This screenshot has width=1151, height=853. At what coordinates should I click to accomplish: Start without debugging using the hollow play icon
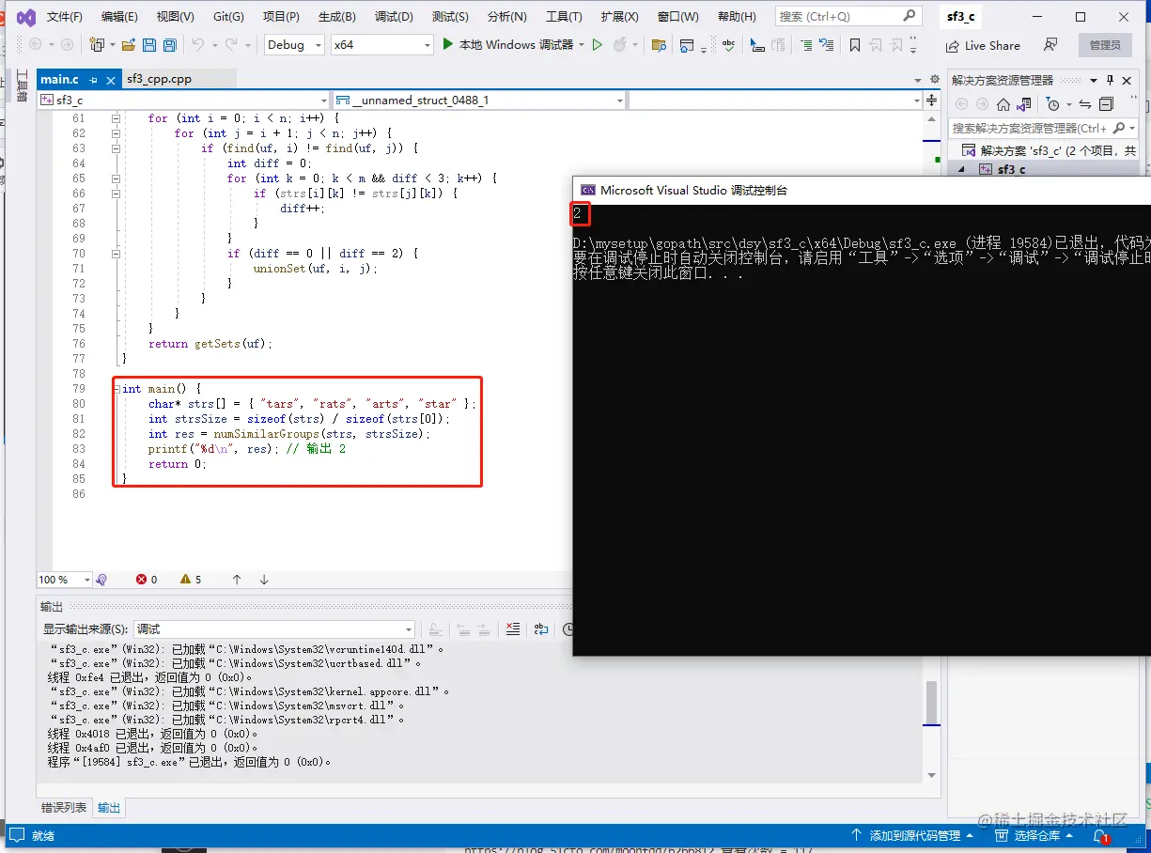pos(597,45)
